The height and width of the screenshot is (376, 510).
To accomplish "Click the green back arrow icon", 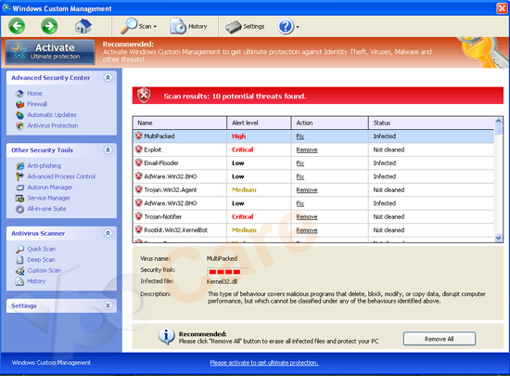I will click(17, 26).
